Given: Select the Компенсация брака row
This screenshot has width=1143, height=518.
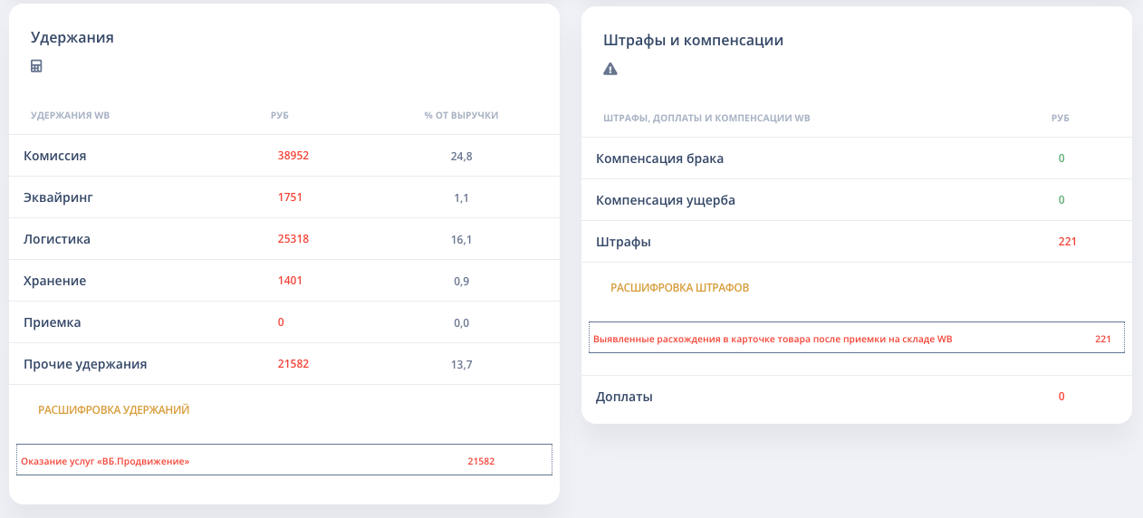Looking at the screenshot, I should pos(857,158).
